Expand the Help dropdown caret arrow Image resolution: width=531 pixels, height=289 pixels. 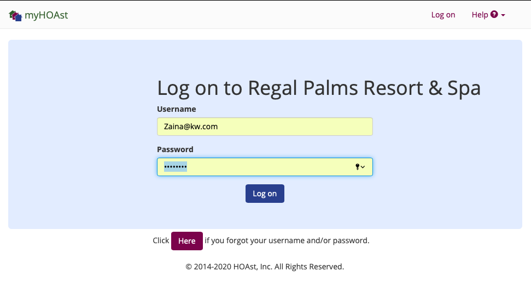503,15
